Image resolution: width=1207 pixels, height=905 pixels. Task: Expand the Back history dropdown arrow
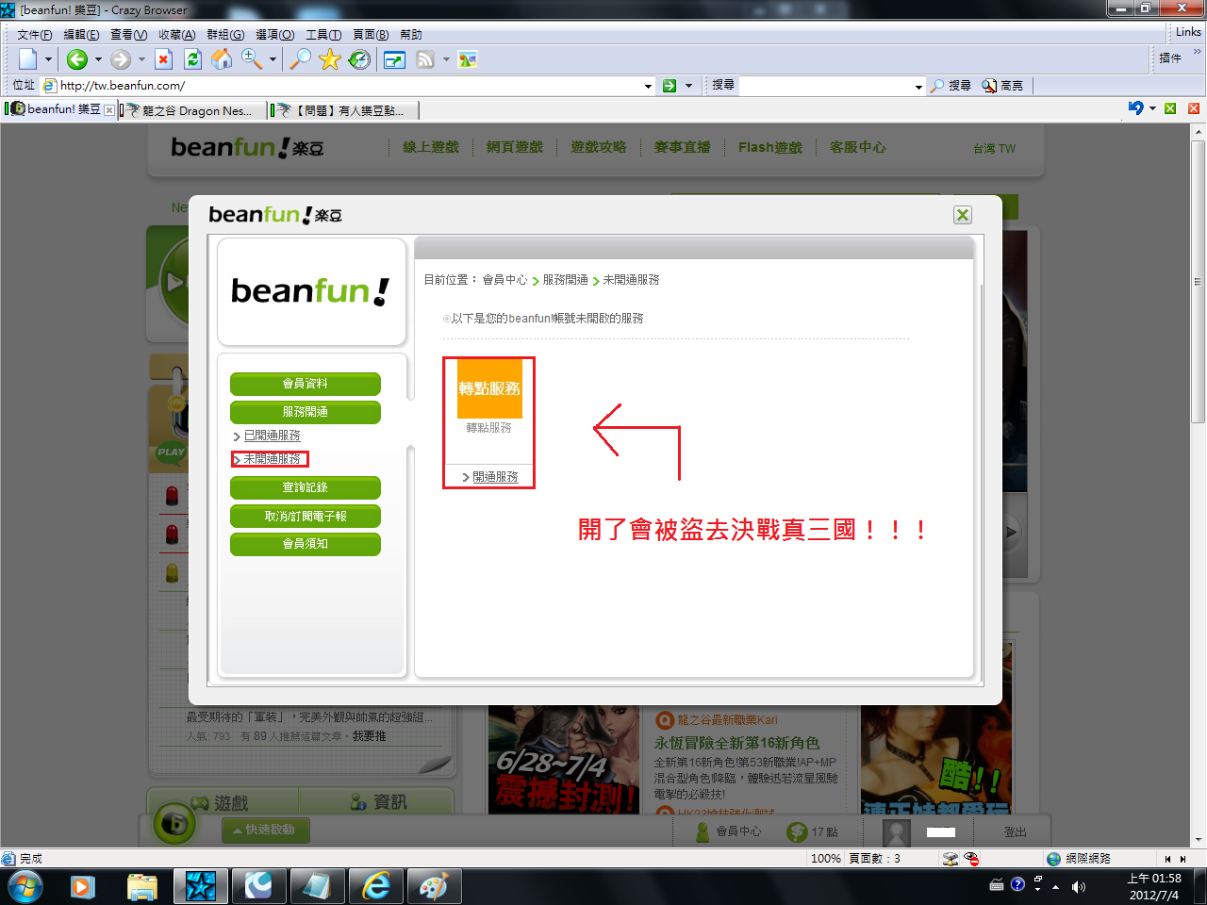[98, 59]
